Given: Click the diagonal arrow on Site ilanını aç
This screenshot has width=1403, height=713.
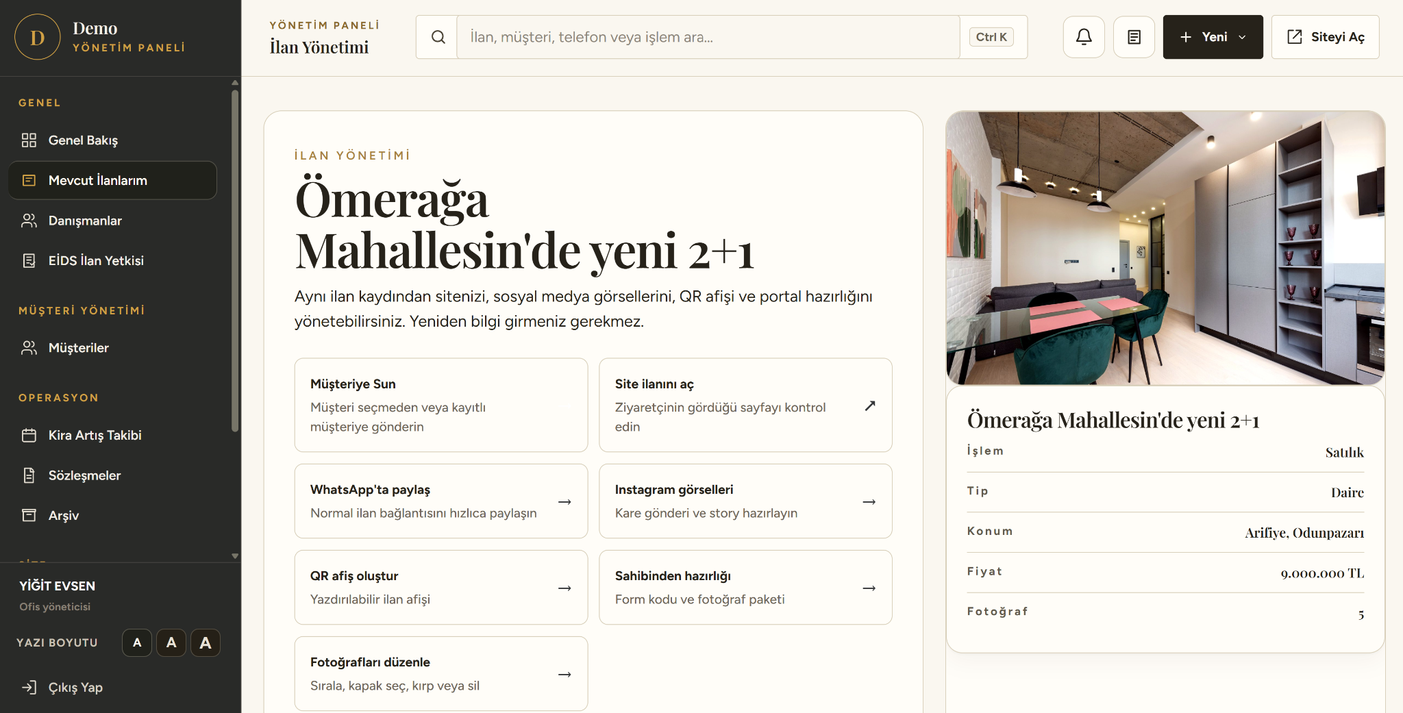Looking at the screenshot, I should tap(870, 405).
